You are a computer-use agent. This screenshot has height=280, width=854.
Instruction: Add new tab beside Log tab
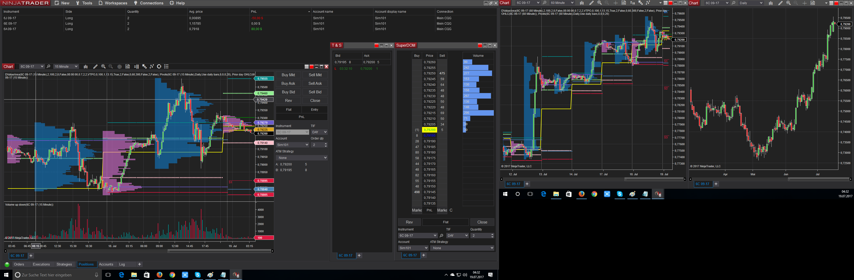140,264
